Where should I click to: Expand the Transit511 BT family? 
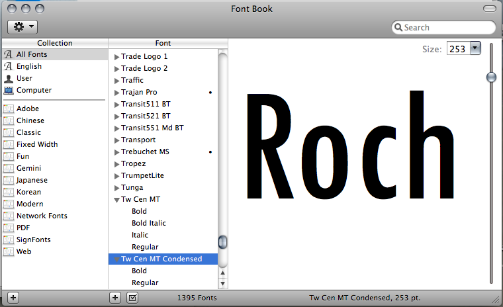tap(116, 105)
